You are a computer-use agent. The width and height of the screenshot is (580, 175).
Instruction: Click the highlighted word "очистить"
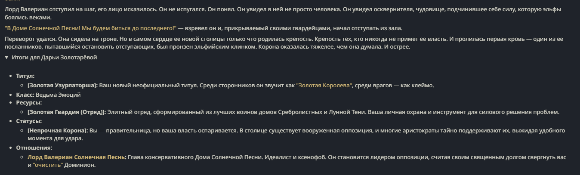(48, 165)
